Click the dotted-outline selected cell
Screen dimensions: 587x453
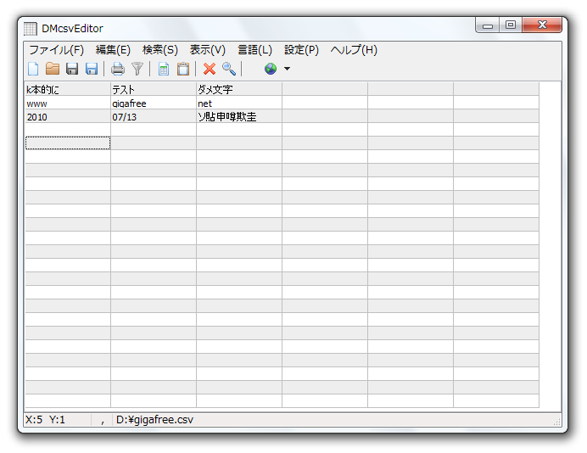click(x=68, y=143)
